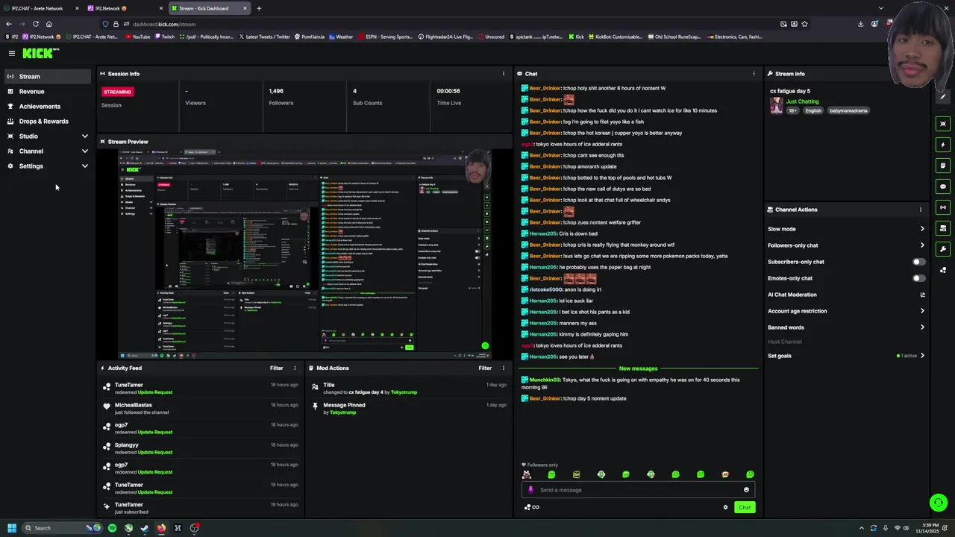Click the dots cluster sidebar icon
The image size is (955, 537).
(943, 270)
